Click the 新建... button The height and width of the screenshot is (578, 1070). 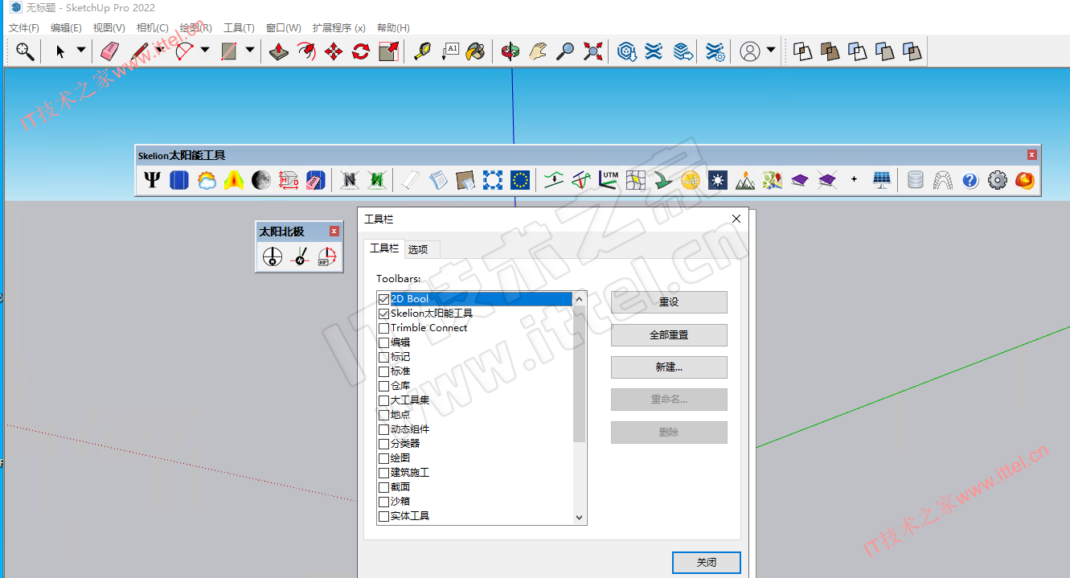tap(669, 367)
